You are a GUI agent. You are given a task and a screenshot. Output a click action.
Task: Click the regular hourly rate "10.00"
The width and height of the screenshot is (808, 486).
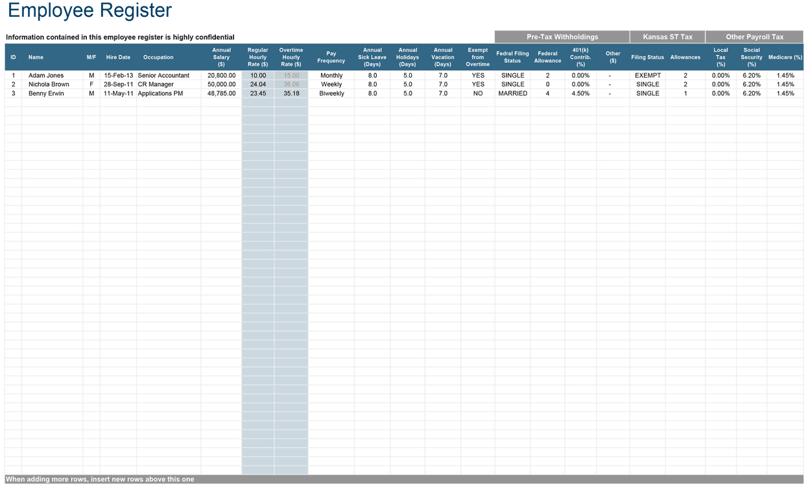[x=258, y=75]
